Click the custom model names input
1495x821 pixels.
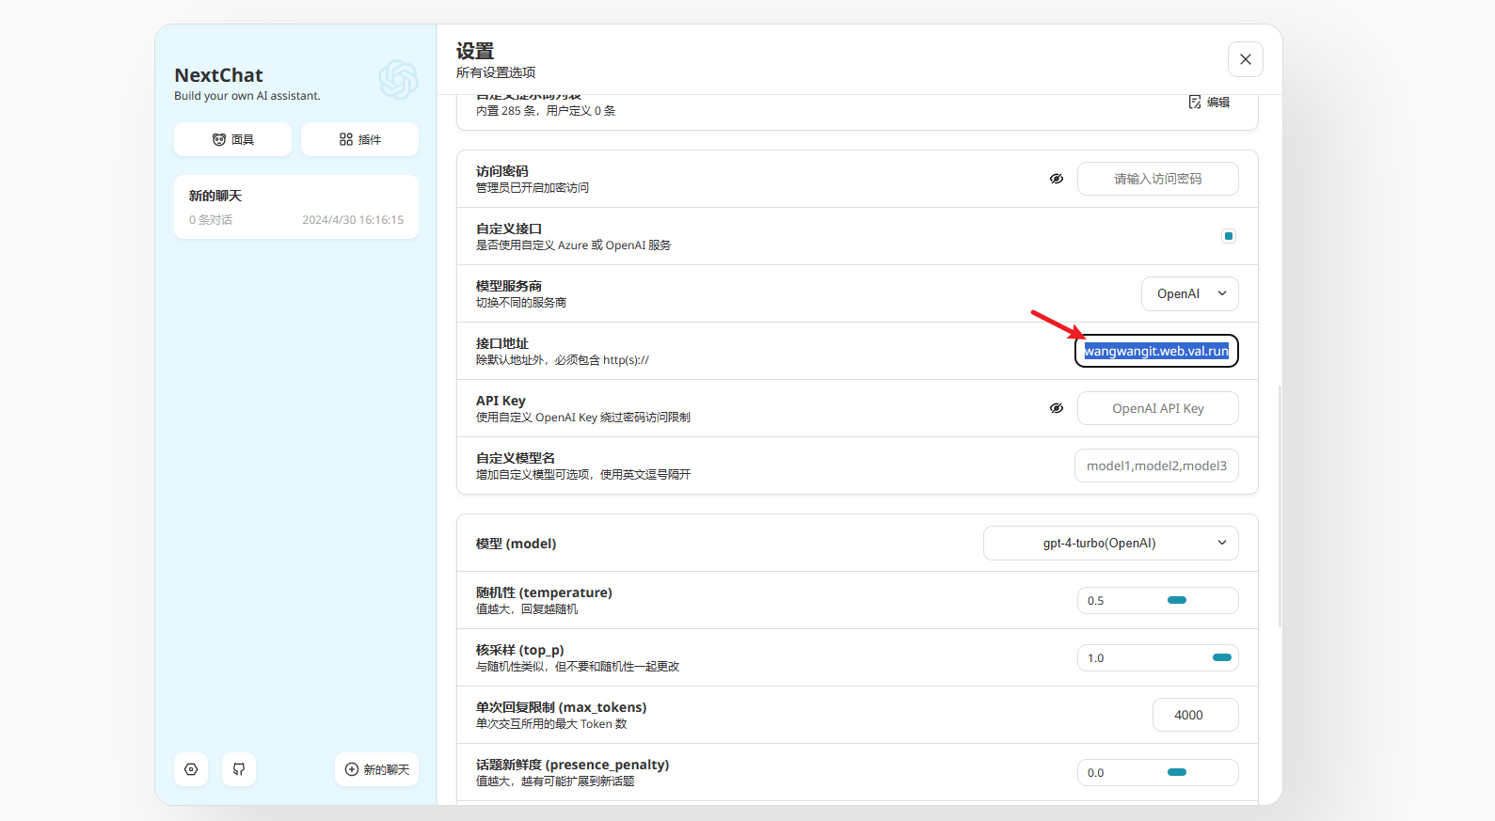(1156, 466)
